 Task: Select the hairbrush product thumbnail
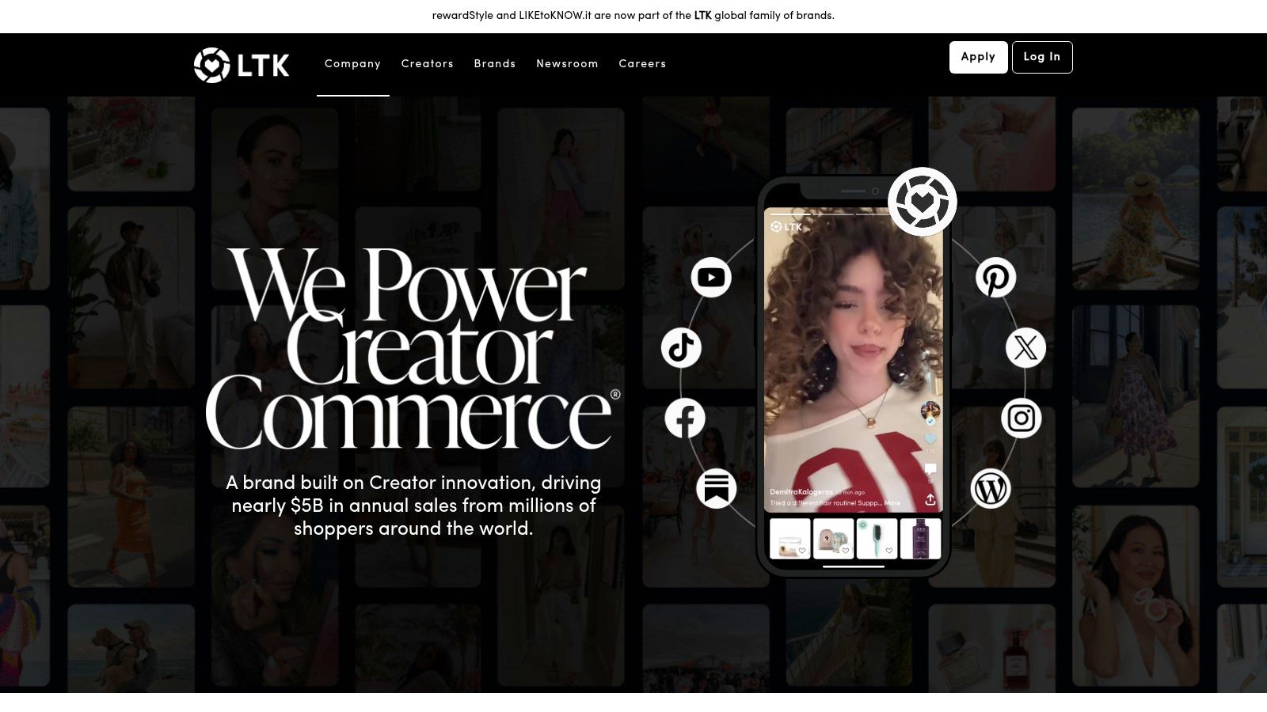[877, 539]
